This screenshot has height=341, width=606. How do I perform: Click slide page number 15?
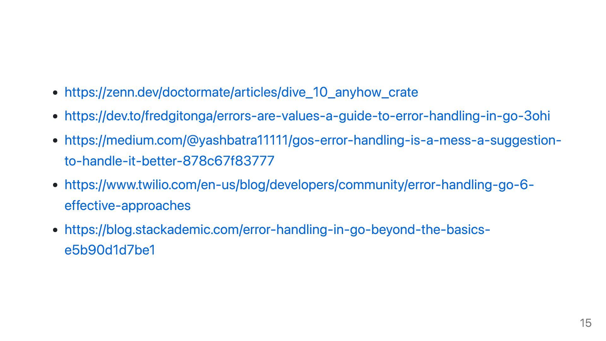click(x=585, y=323)
